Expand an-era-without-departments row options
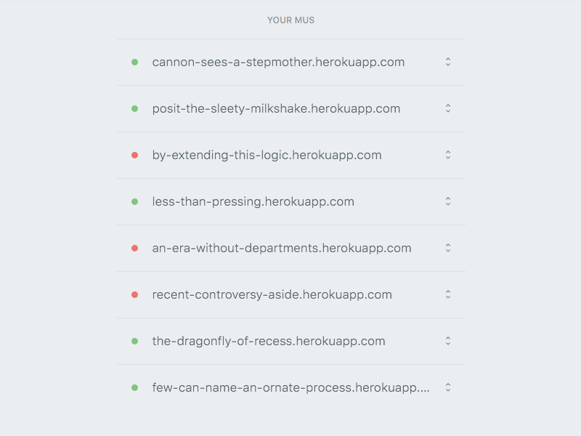 click(448, 249)
